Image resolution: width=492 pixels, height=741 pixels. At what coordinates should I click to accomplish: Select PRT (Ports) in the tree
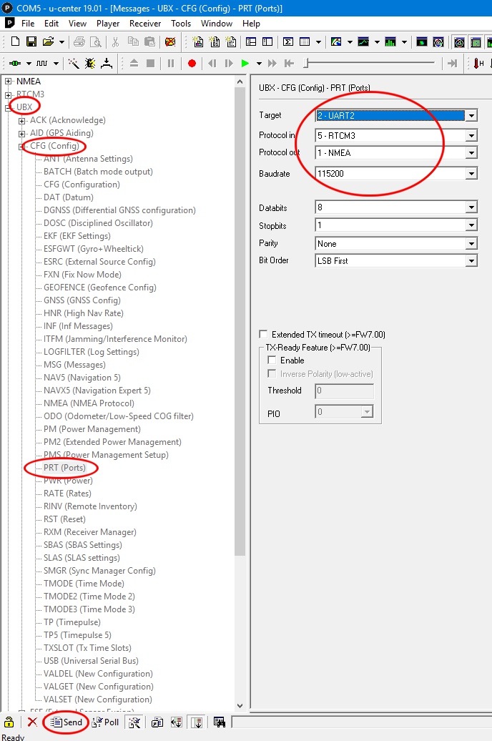tap(65, 467)
